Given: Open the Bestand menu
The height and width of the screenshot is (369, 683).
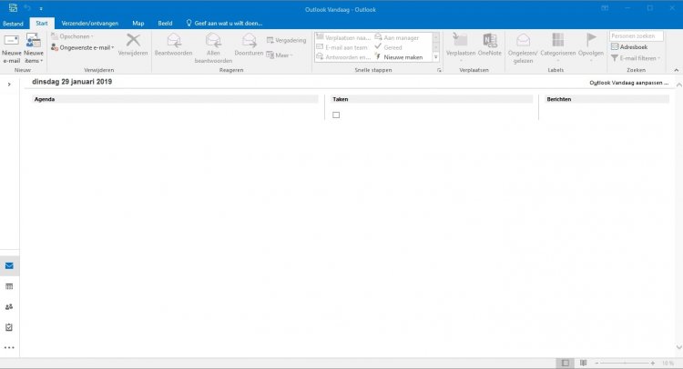Looking at the screenshot, I should tap(13, 23).
